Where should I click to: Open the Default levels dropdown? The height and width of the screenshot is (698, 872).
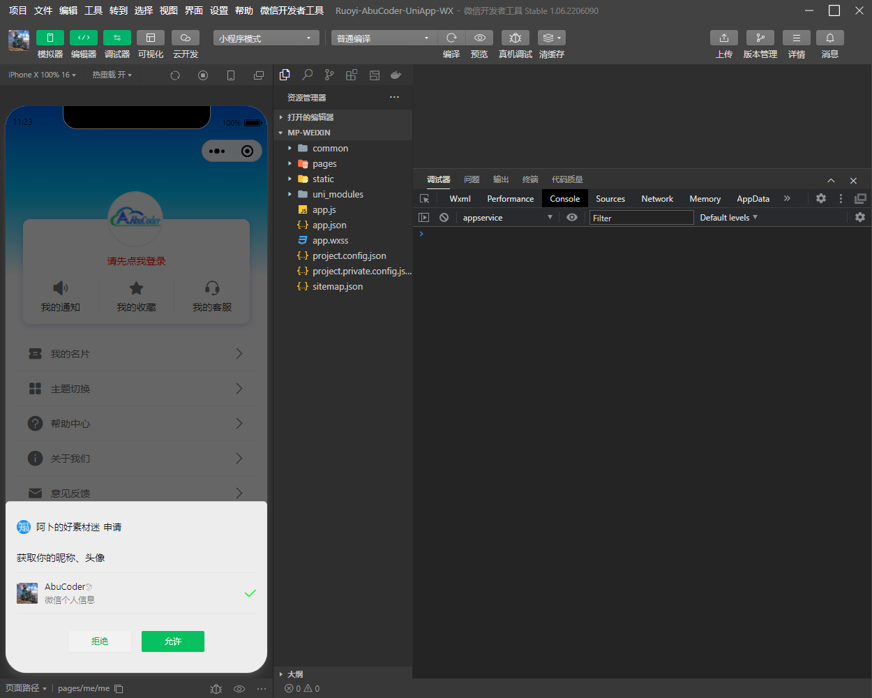[728, 217]
